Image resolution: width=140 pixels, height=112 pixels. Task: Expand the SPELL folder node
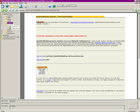(2, 20)
